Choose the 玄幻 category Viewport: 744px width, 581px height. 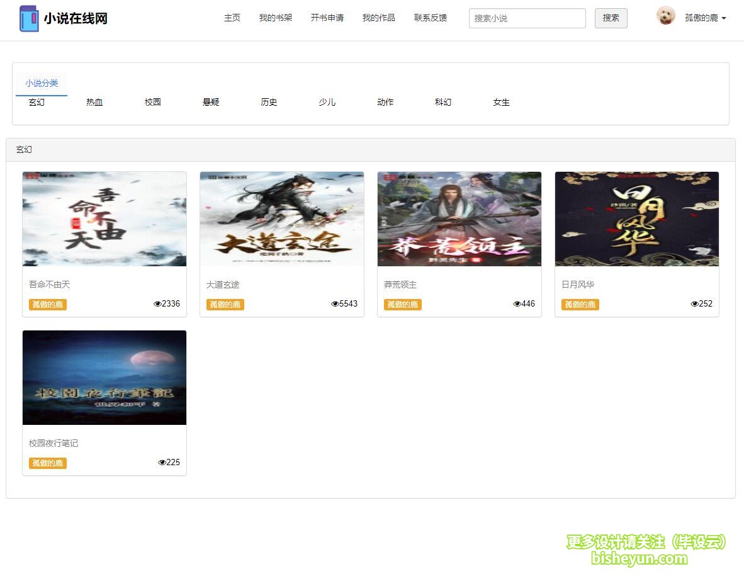(37, 103)
